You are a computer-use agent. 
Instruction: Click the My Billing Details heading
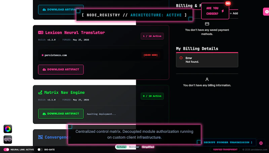[x=197, y=48]
